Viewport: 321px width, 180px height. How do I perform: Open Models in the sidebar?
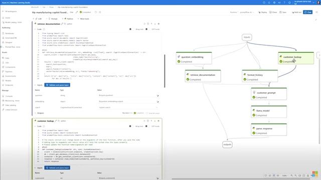[8, 80]
